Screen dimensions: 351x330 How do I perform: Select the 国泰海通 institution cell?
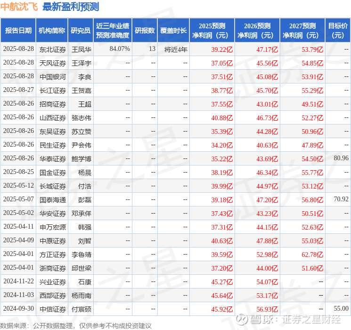(x=53, y=200)
